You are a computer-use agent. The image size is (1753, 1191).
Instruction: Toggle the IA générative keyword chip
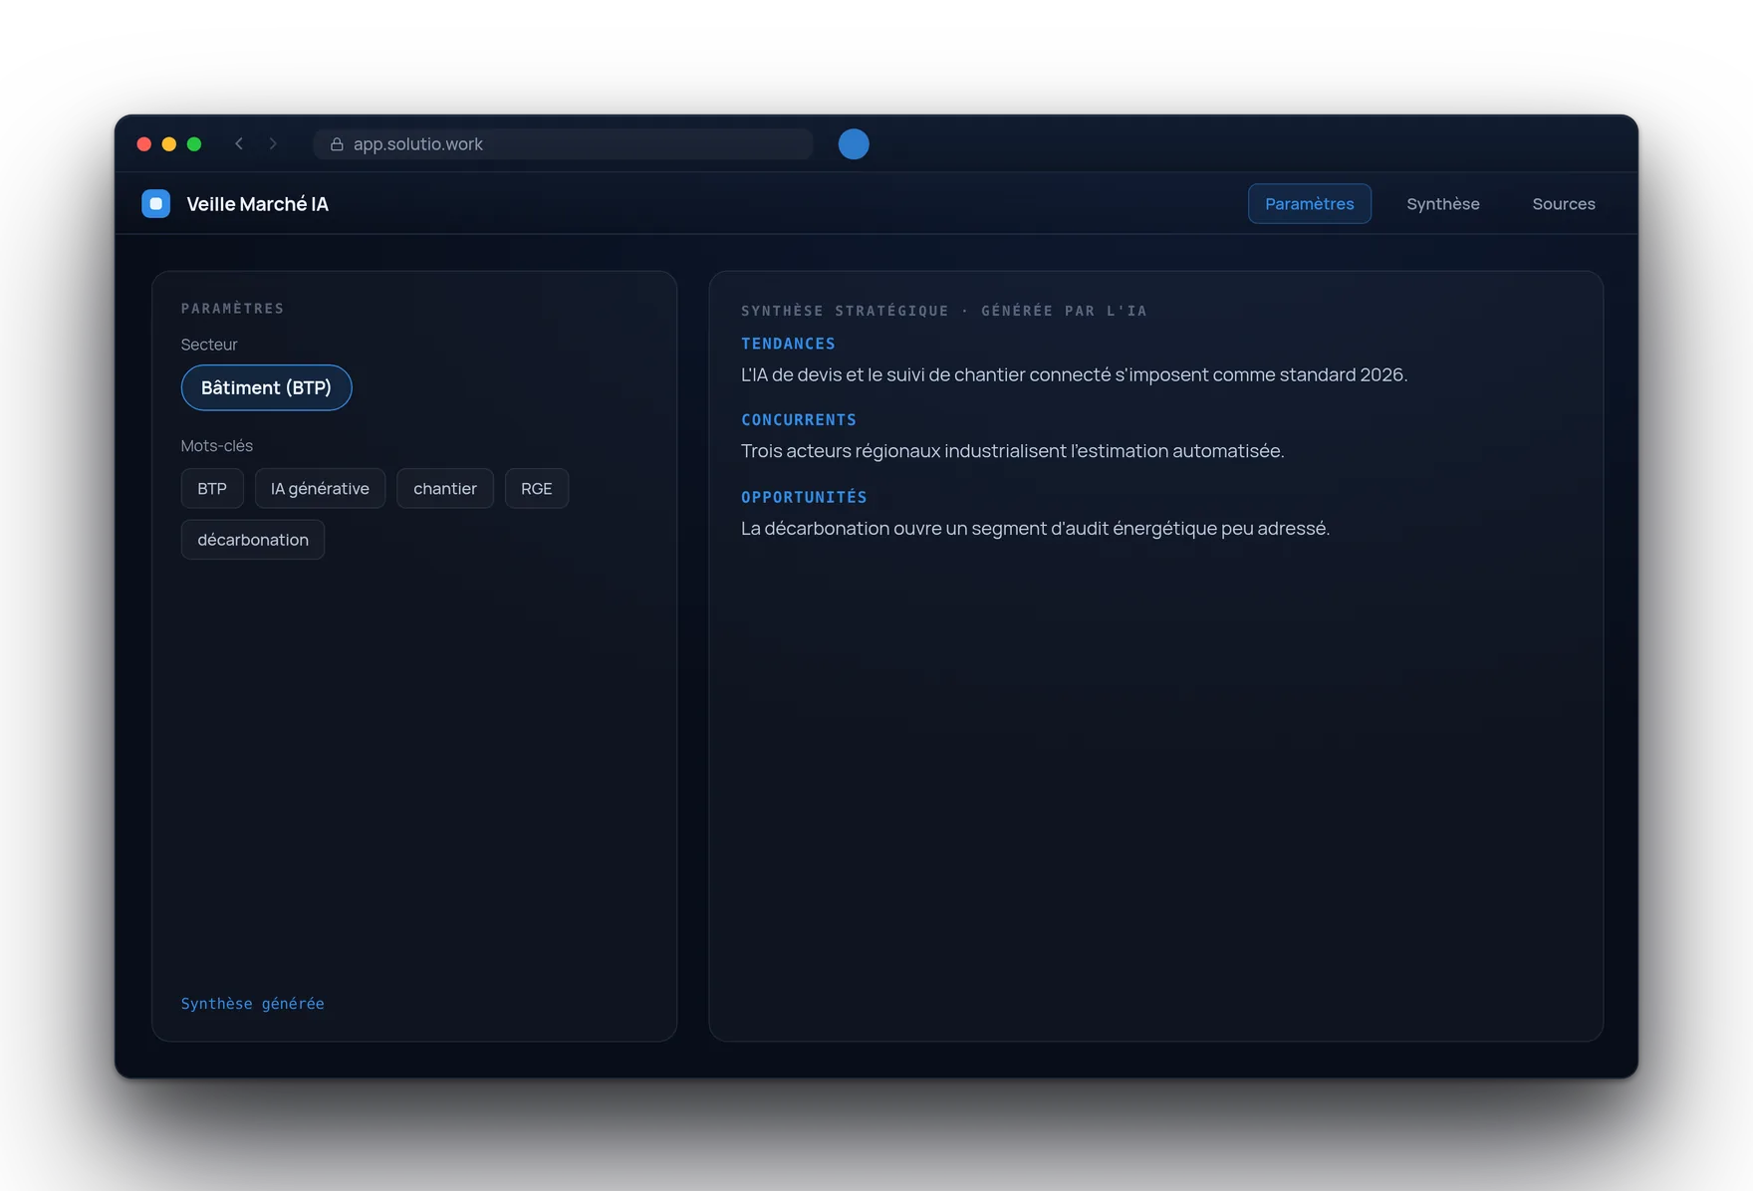[x=320, y=488]
